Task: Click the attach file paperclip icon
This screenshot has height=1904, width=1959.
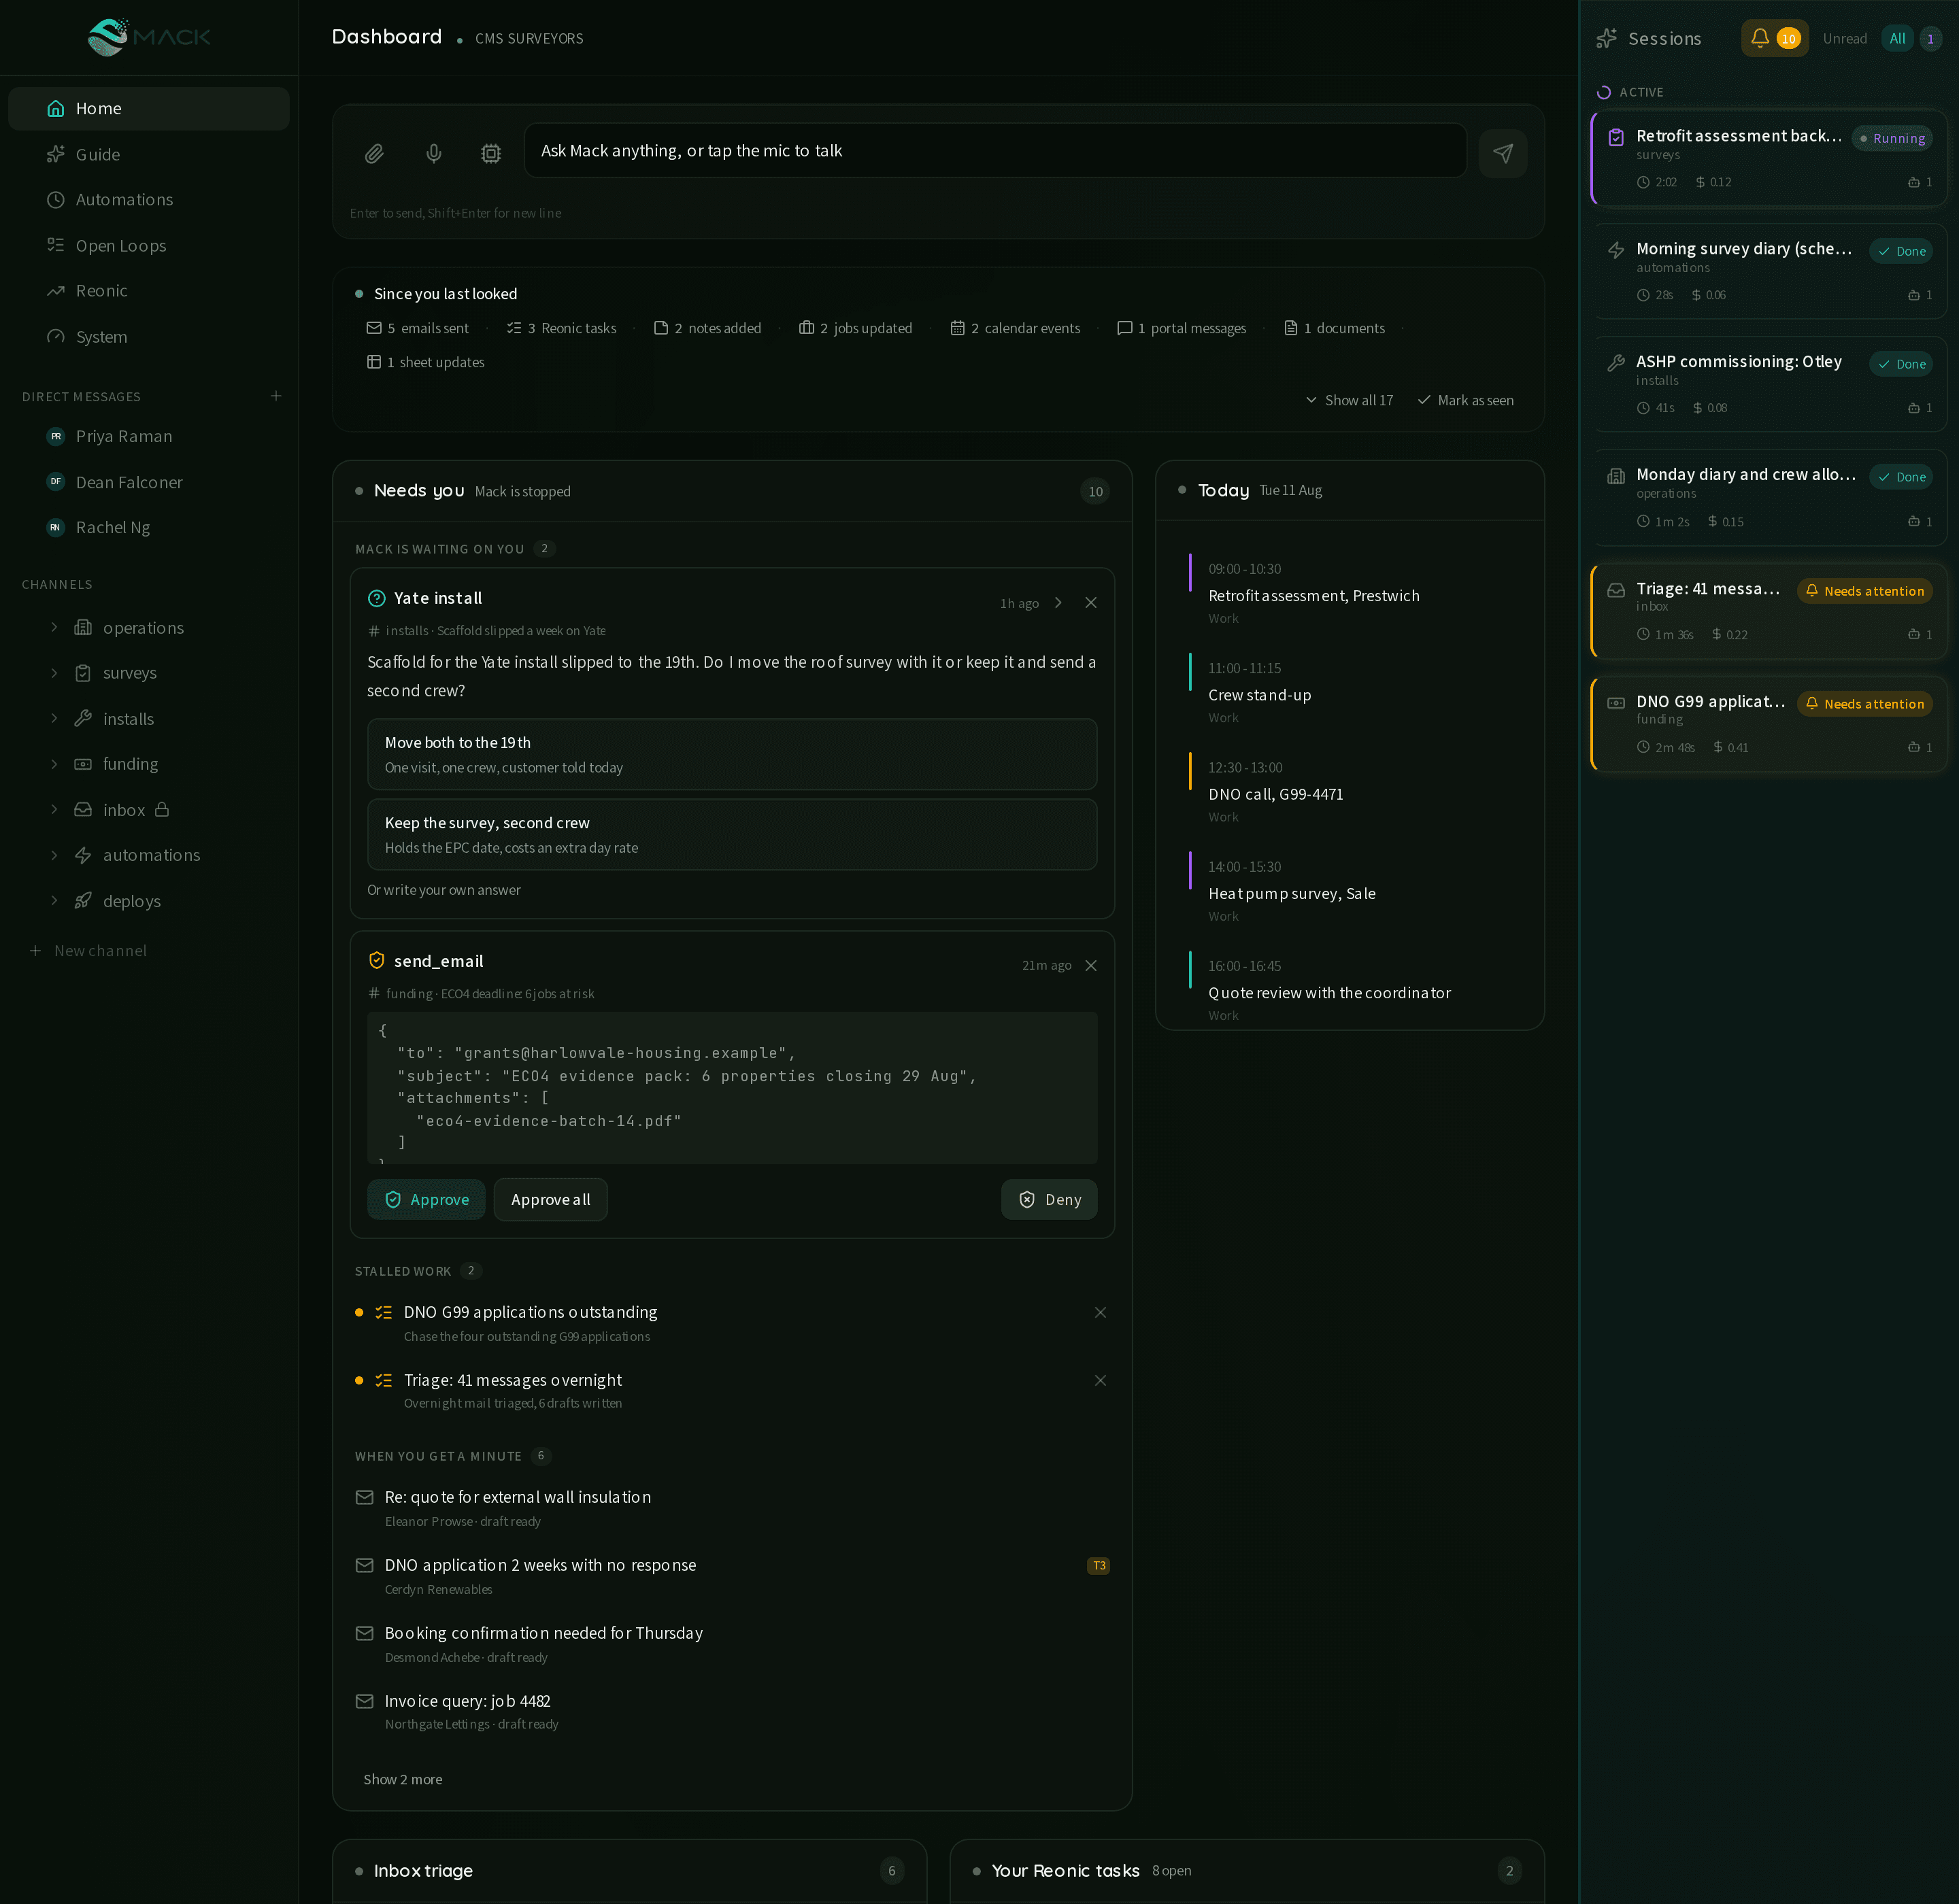Action: pyautogui.click(x=374, y=153)
